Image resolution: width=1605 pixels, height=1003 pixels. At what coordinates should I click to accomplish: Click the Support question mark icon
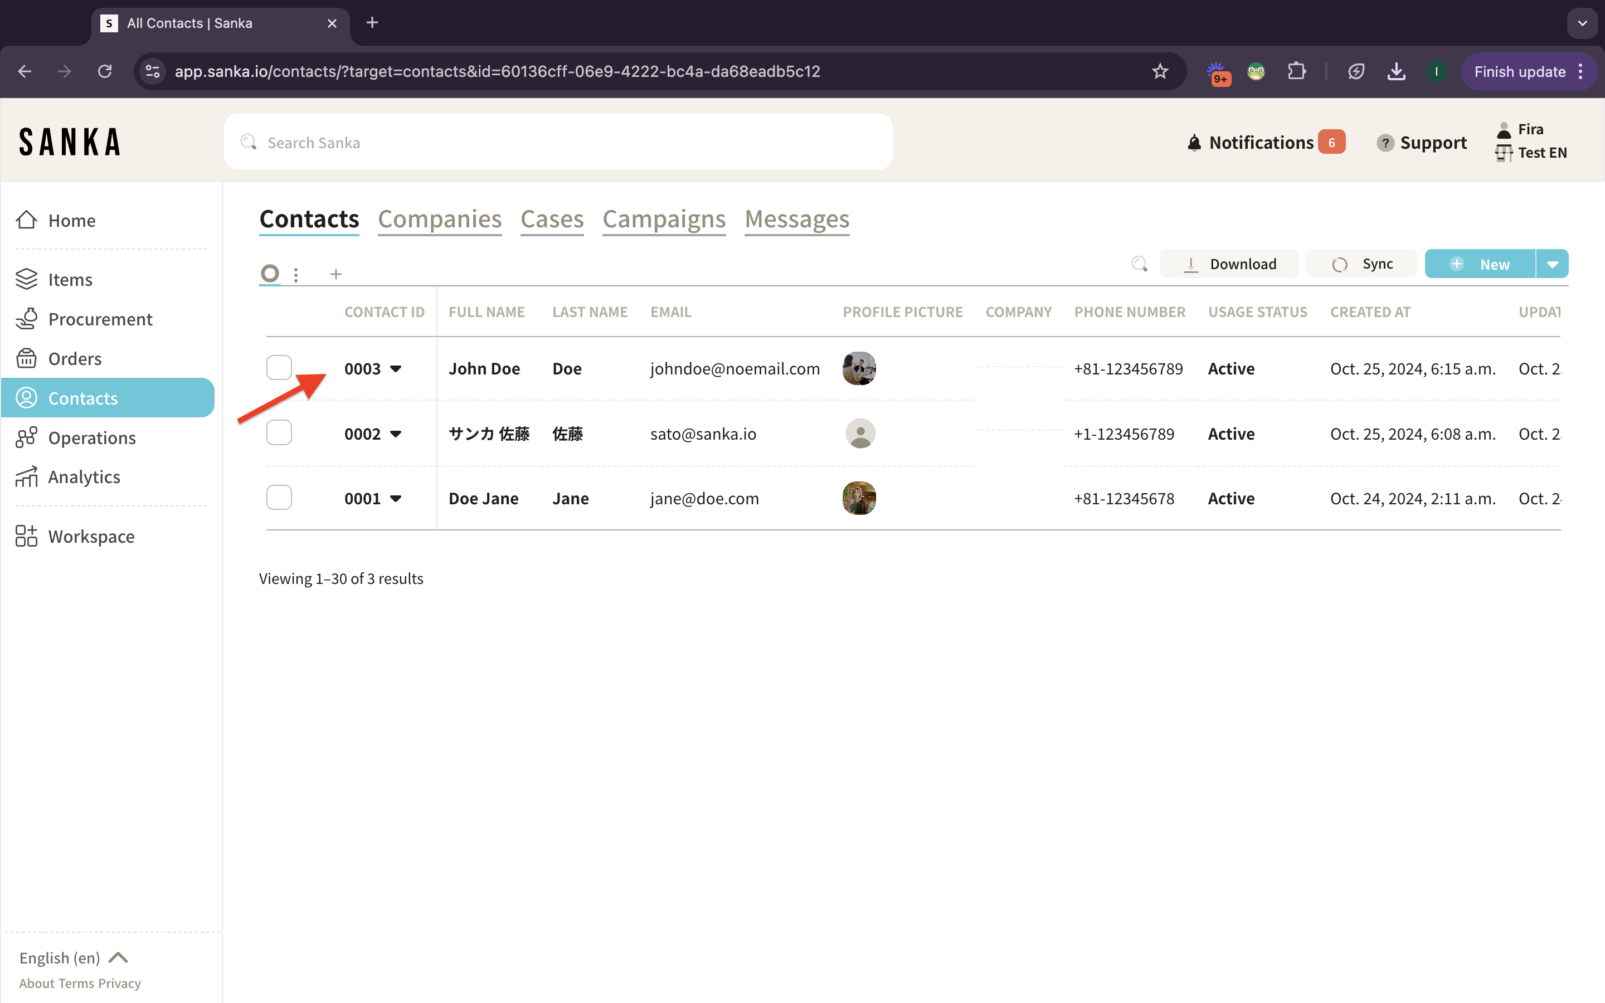pyautogui.click(x=1385, y=143)
